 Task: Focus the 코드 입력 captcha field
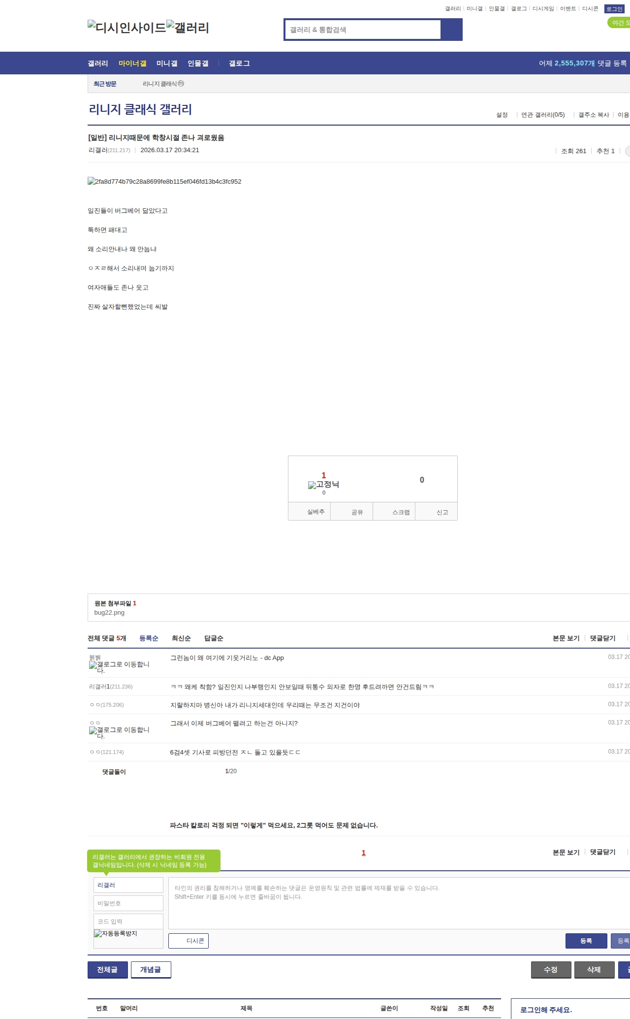tap(128, 921)
